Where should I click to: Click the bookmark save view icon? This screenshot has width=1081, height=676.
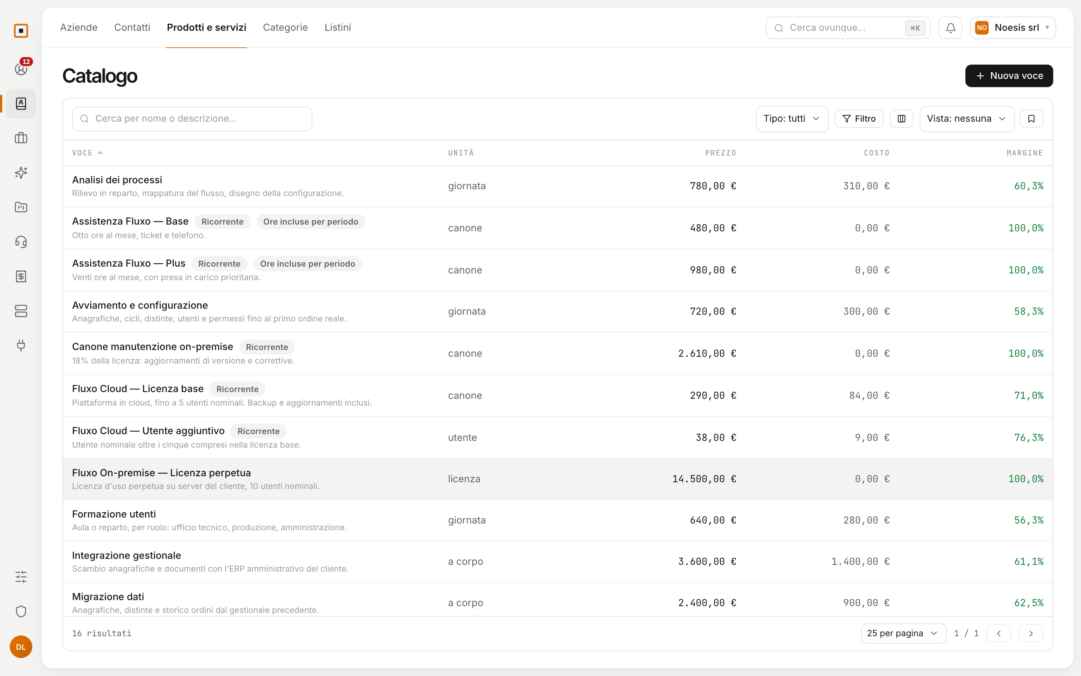[x=1031, y=118]
